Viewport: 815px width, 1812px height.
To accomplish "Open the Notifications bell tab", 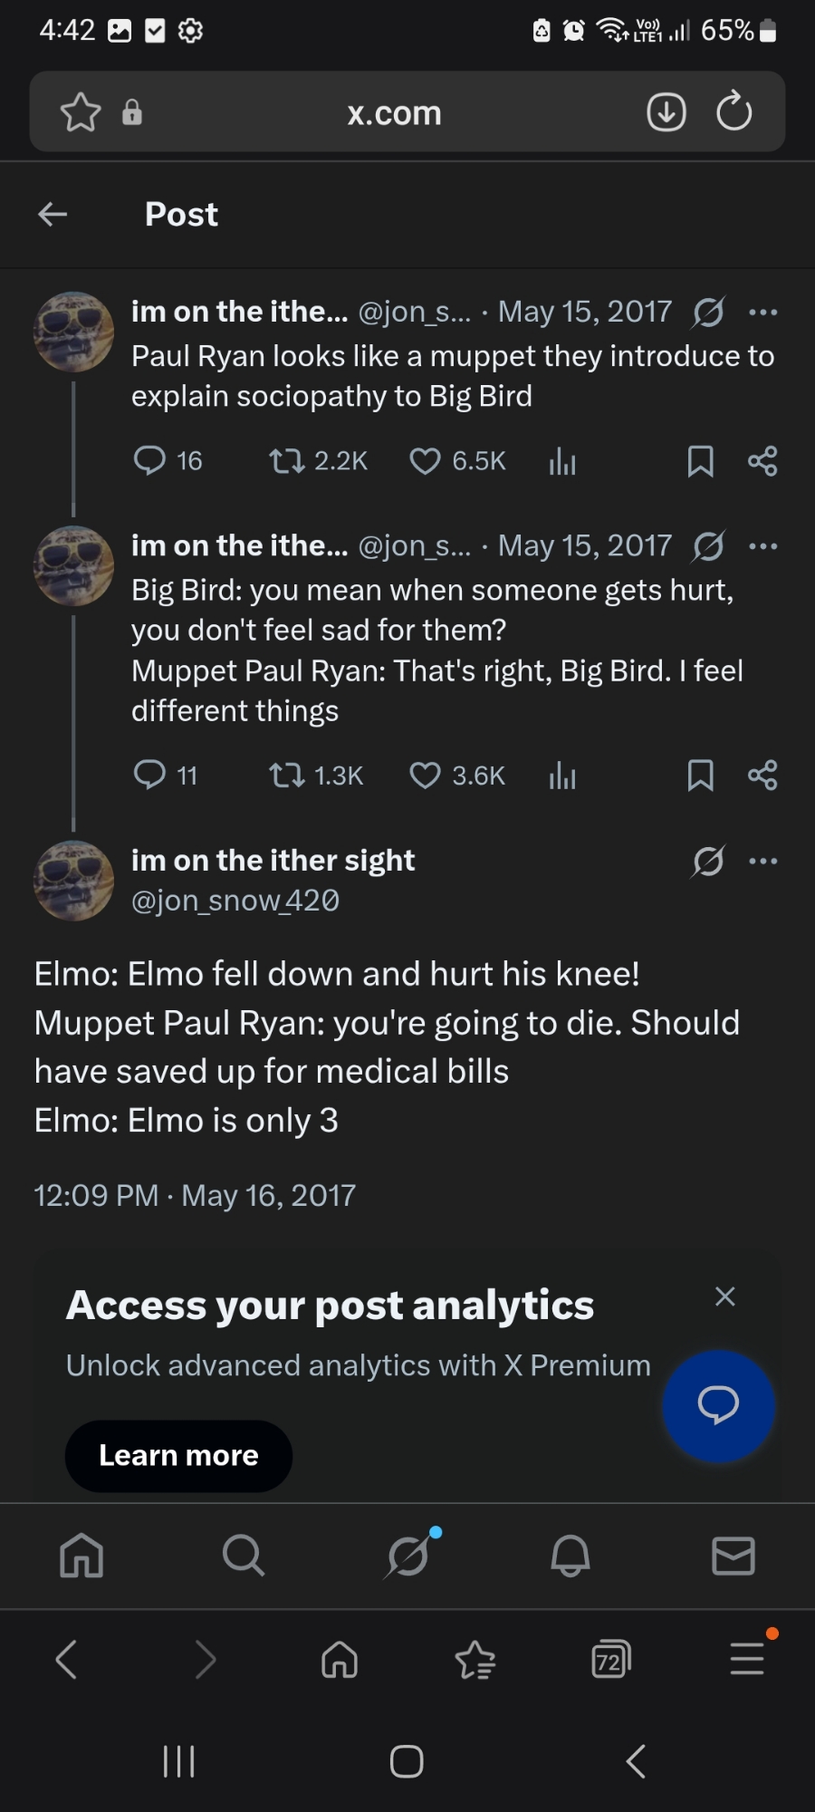I will (x=570, y=1556).
